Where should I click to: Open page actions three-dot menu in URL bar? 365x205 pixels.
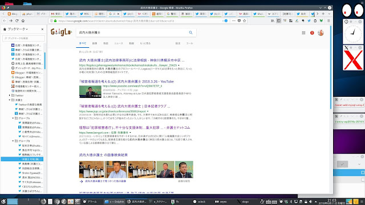click(234, 20)
